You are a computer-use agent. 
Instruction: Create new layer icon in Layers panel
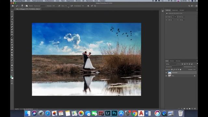[192, 109]
